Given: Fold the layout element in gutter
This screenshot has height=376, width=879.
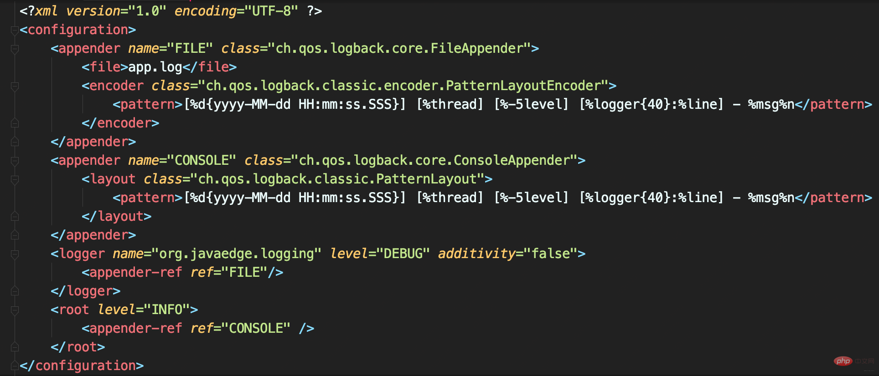Looking at the screenshot, I should (15, 180).
